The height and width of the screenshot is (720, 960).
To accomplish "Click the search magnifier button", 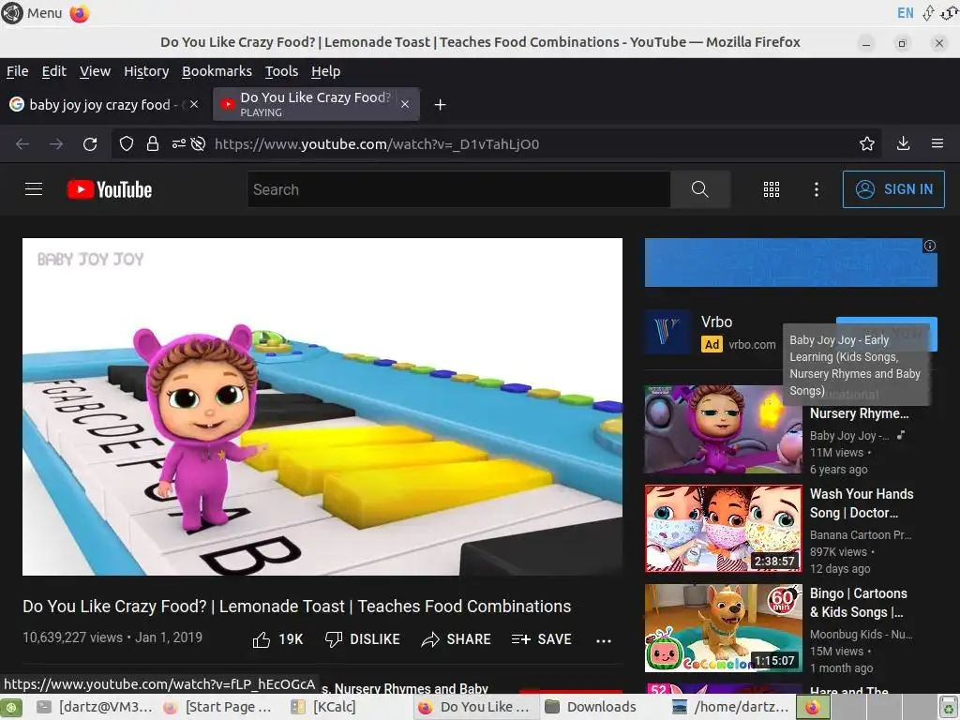I will 699,189.
